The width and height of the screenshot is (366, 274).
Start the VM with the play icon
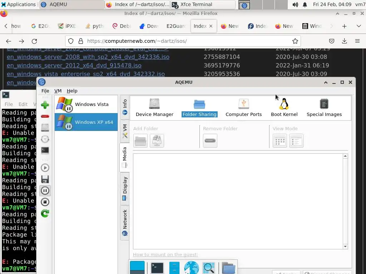pyautogui.click(x=45, y=168)
